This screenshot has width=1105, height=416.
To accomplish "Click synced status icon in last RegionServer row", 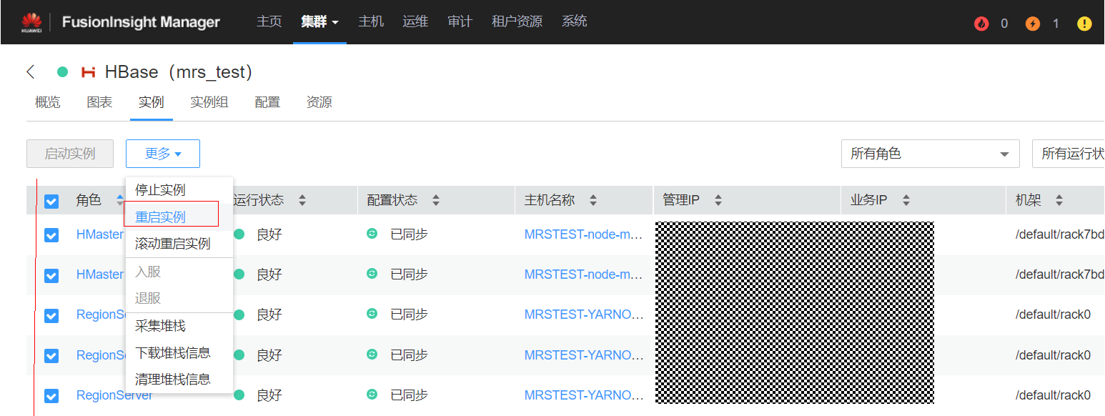I will (372, 395).
